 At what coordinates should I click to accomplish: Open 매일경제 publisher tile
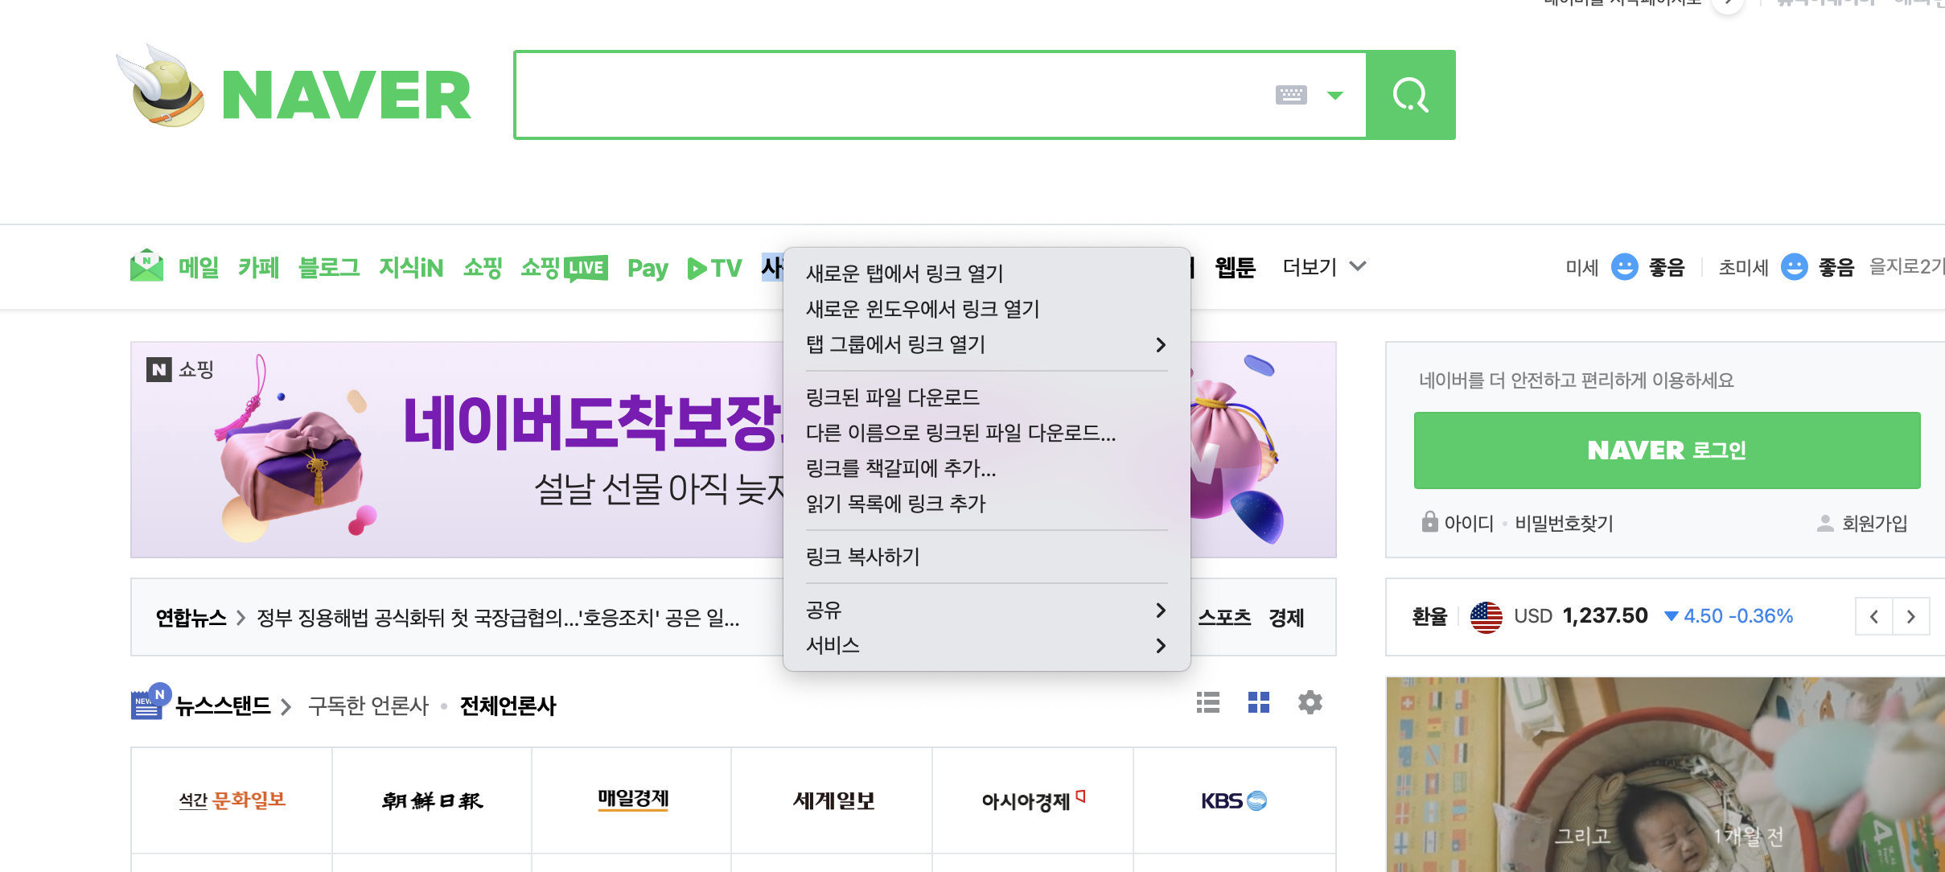point(632,800)
